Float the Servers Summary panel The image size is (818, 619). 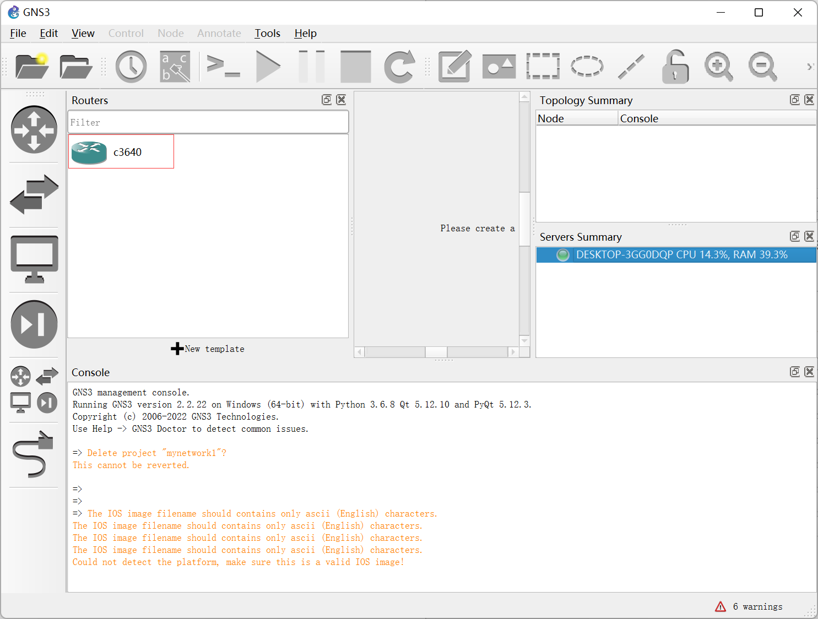pyautogui.click(x=795, y=236)
